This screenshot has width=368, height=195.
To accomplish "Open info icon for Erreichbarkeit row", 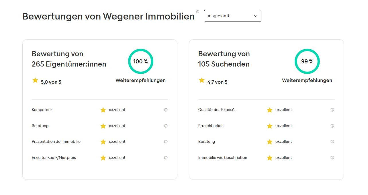I will point(332,126).
